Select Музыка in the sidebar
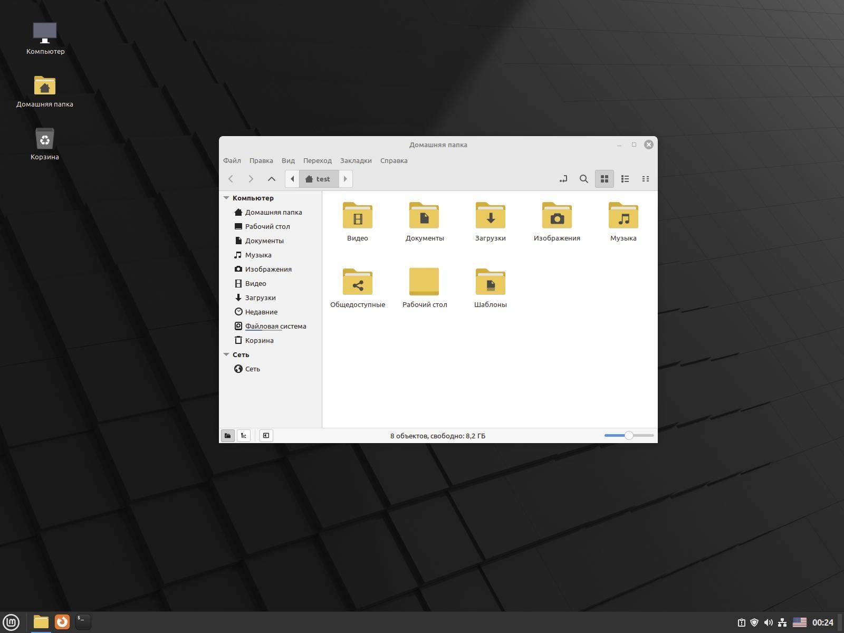The height and width of the screenshot is (633, 844). click(x=270, y=255)
